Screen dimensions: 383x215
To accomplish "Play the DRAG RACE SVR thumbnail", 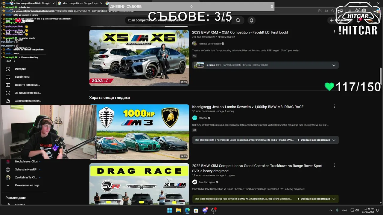I will tap(139, 184).
